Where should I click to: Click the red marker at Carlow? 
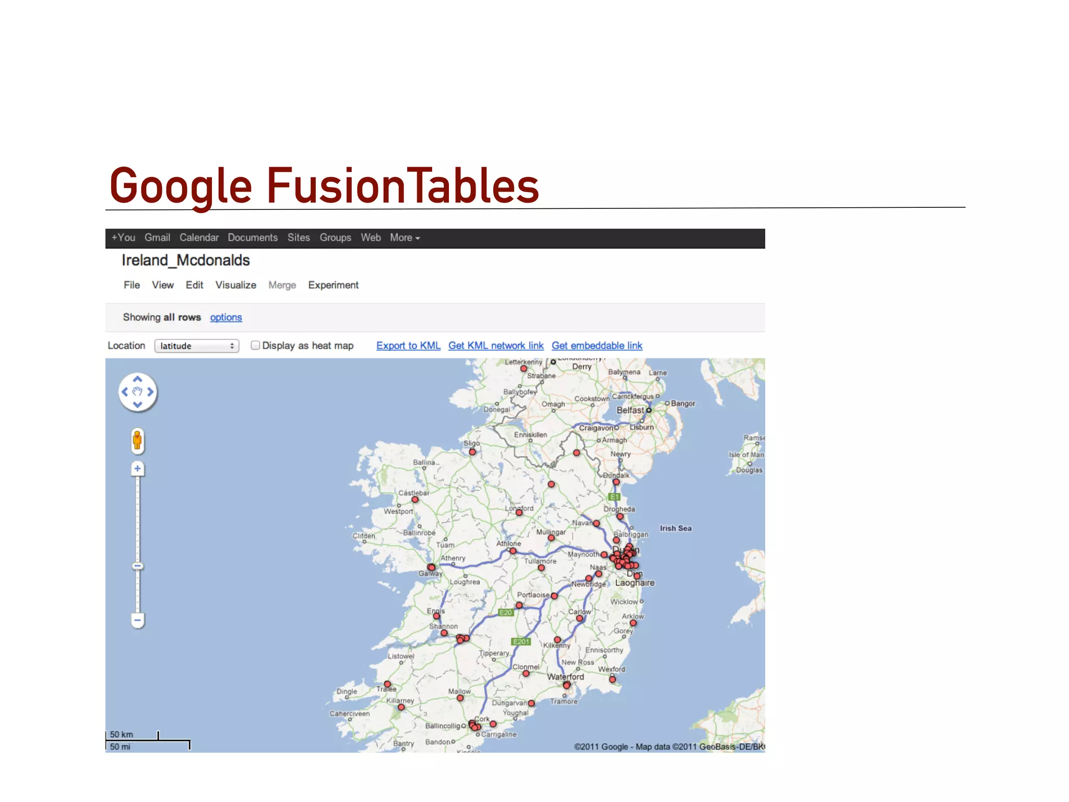579,619
